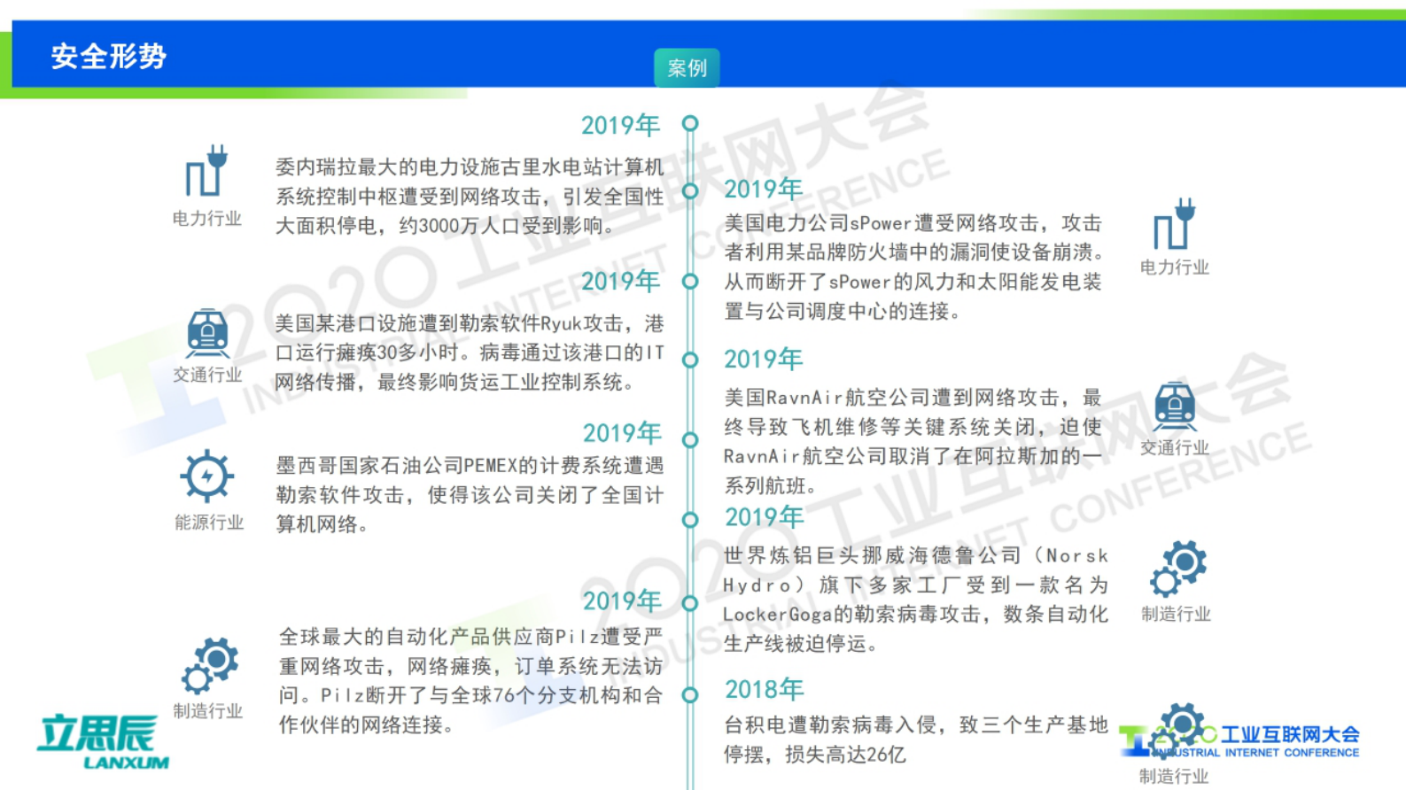Click the 2019年 label above the sPower text
The image size is (1406, 790).
click(x=764, y=189)
